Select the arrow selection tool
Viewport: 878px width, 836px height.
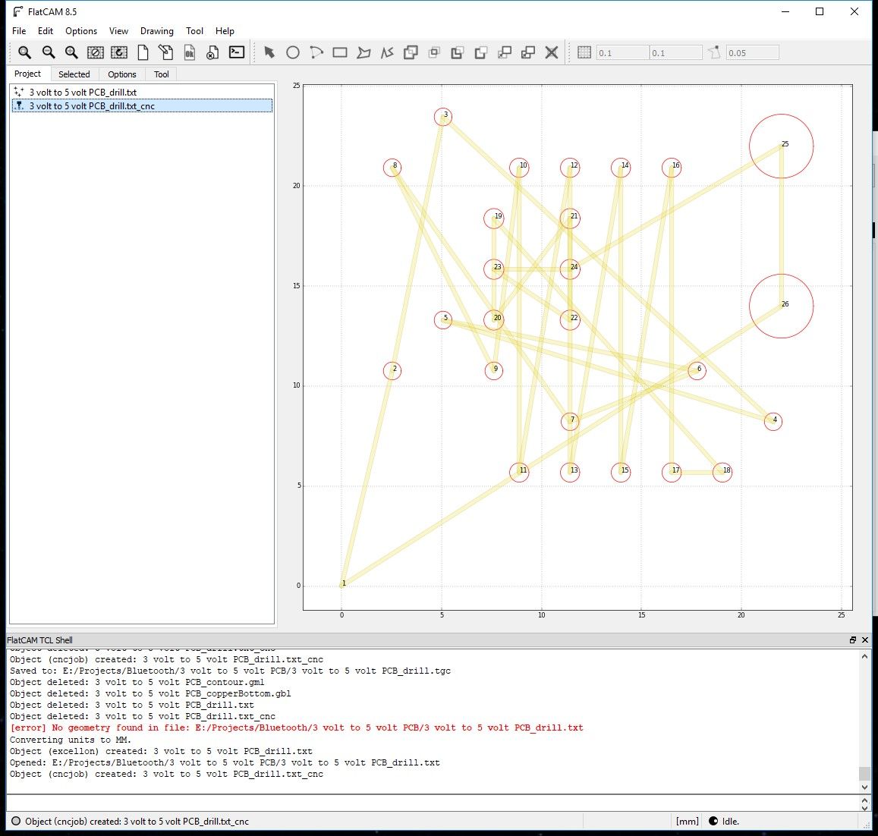[x=269, y=52]
